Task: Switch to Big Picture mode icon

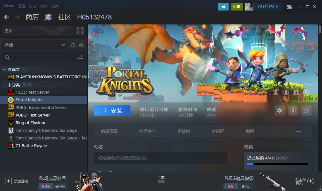Action: (x=289, y=7)
